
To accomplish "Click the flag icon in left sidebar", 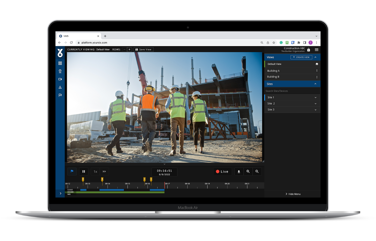I will 60,95.
